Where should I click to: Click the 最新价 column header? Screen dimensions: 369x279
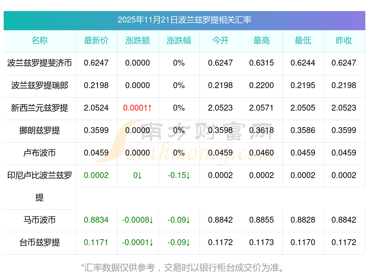96,41
